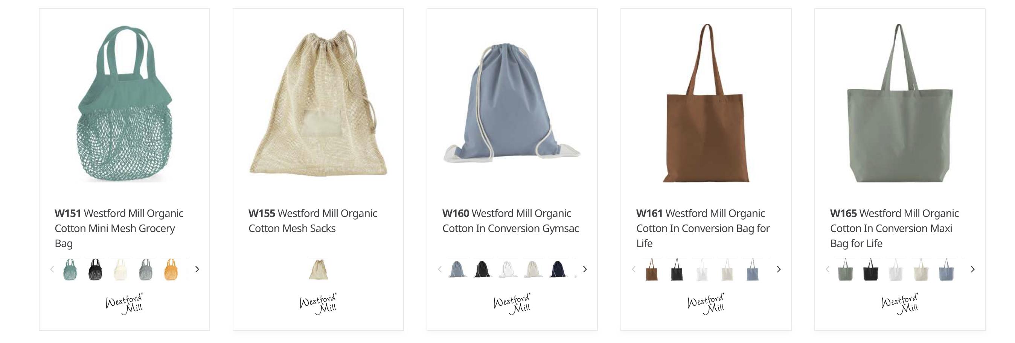
Task: Show next colours for W161 Bag for Life
Action: [779, 269]
